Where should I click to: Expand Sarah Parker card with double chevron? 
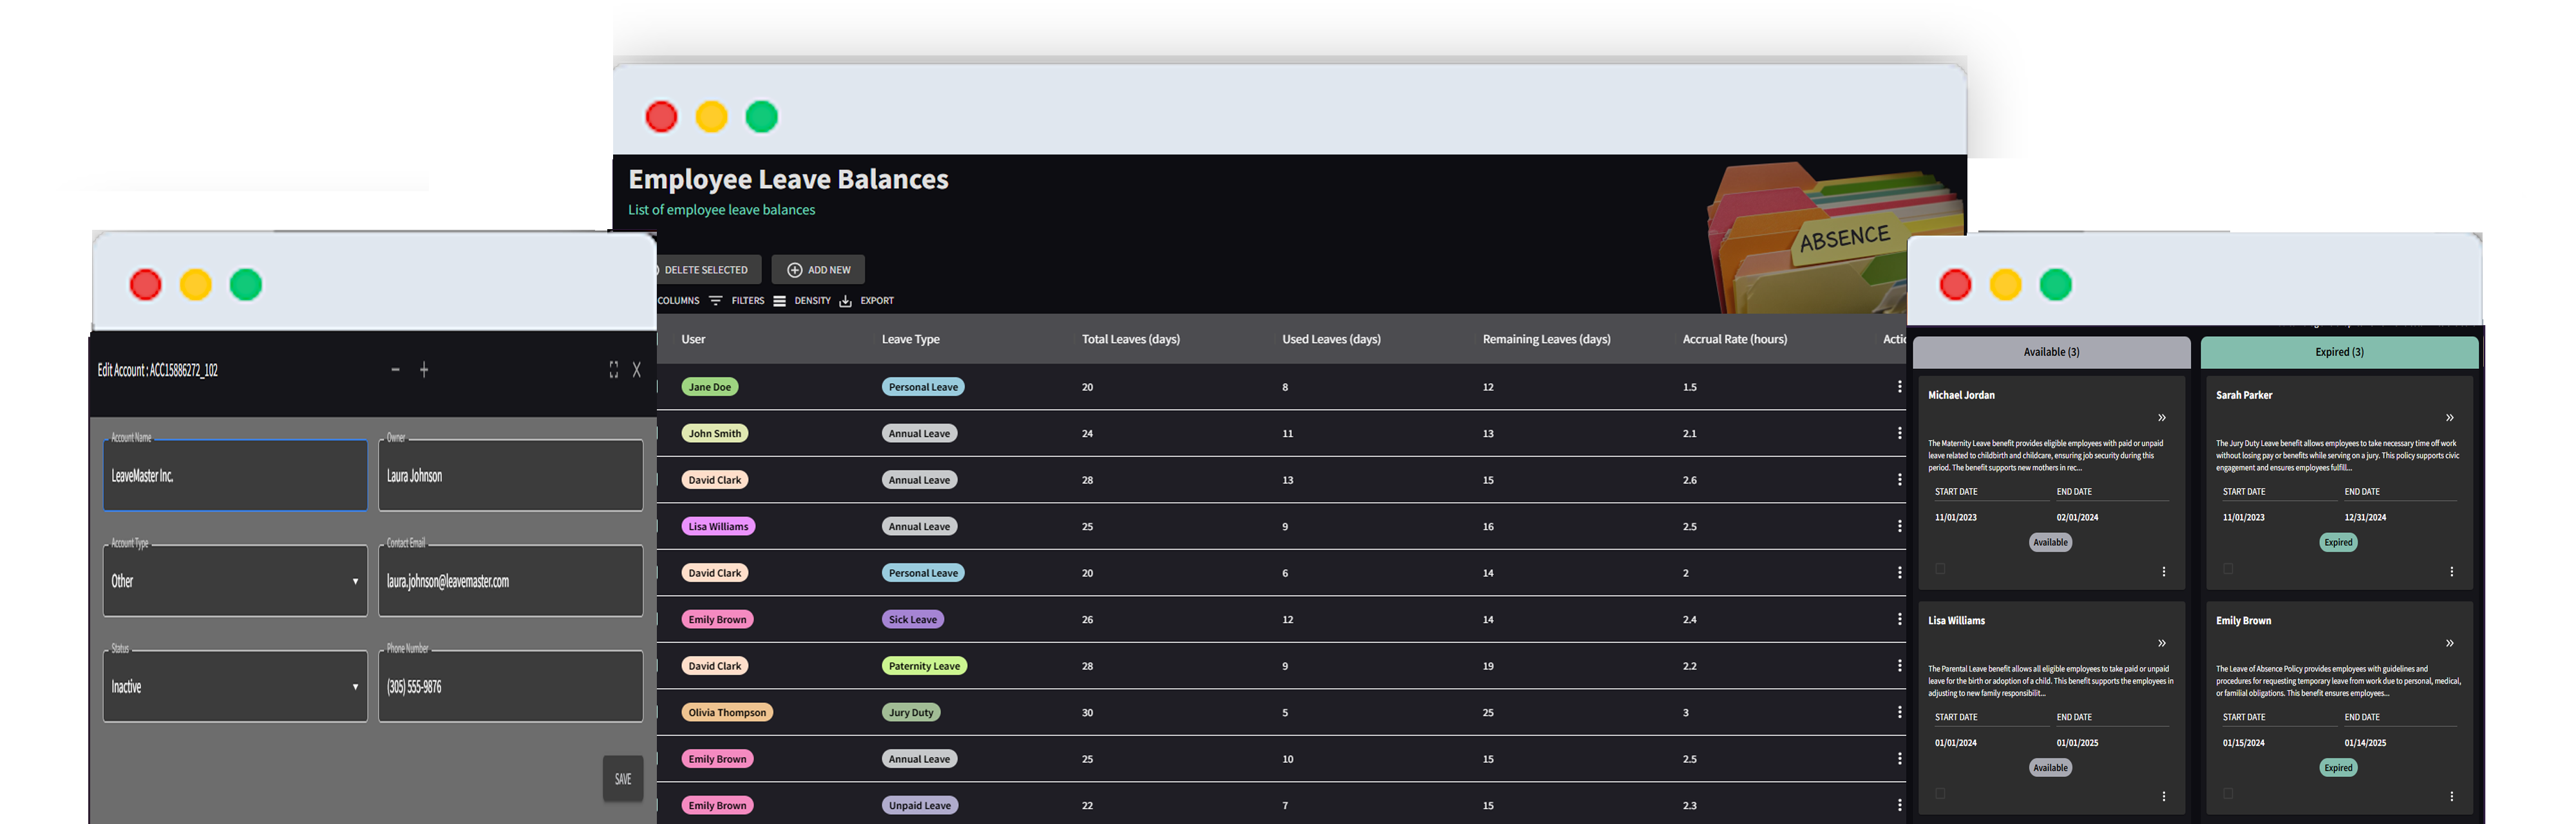[2449, 418]
